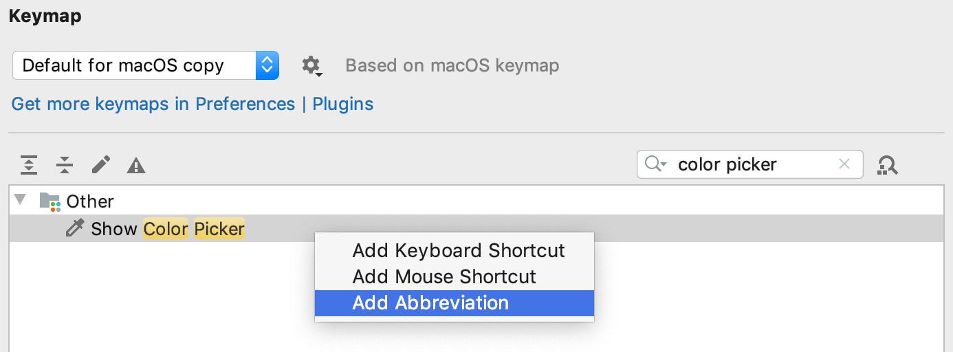Collapse the Other group triangle

21,200
